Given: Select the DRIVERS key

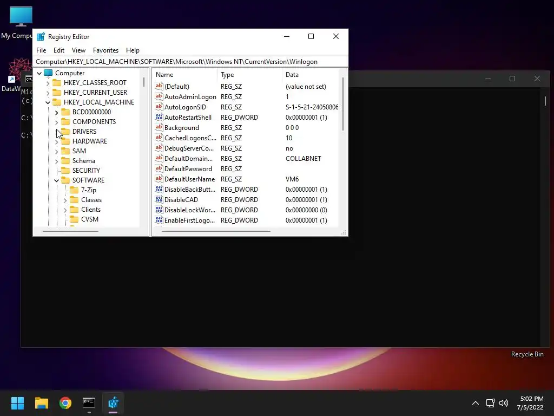Looking at the screenshot, I should tap(84, 131).
